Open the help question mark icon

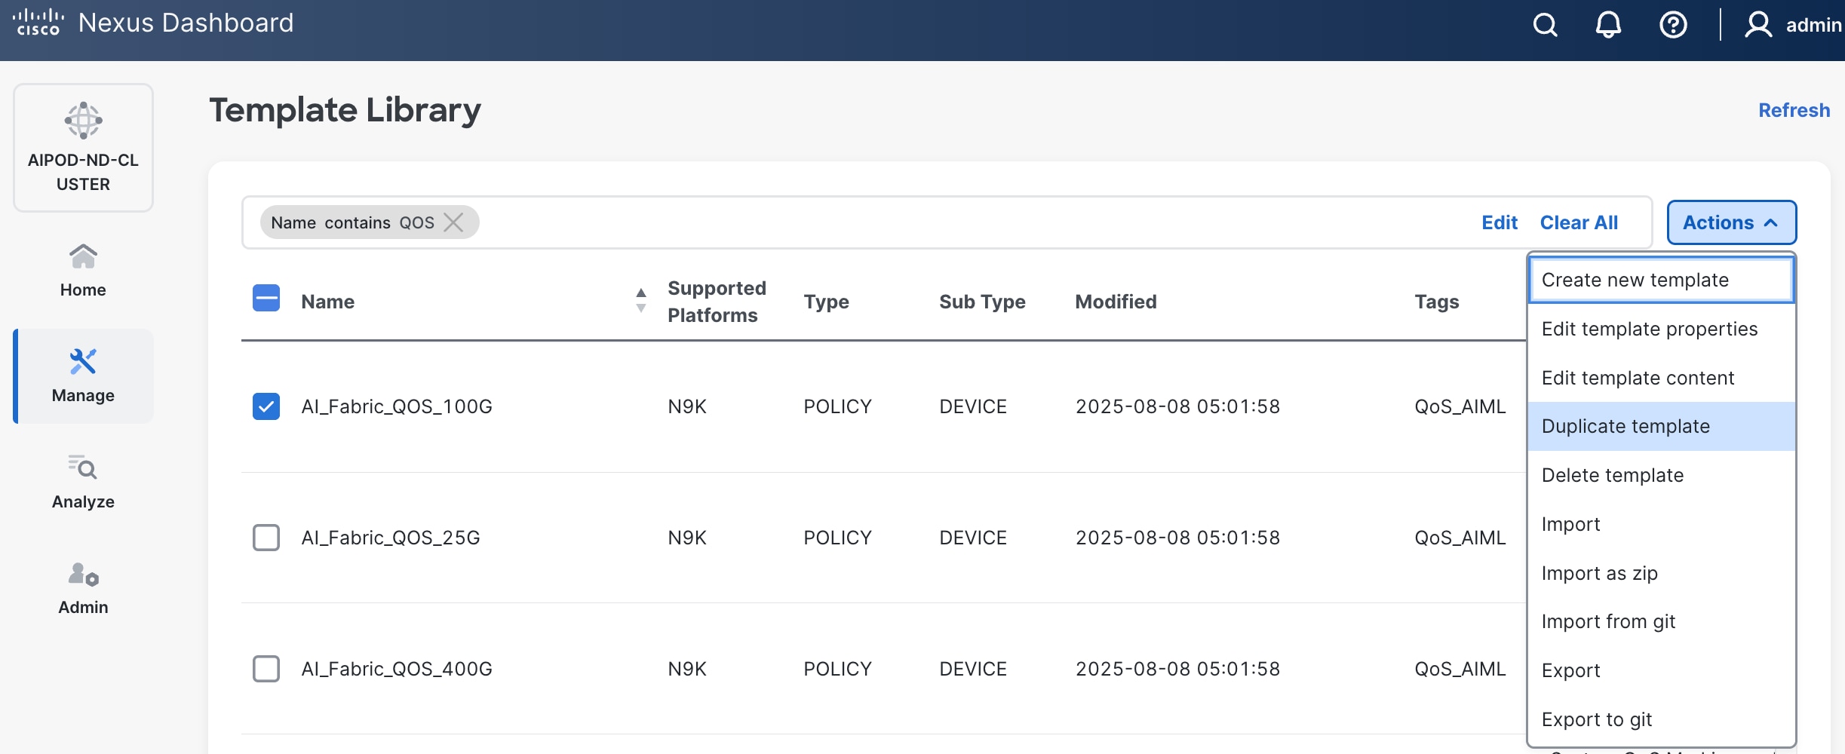click(1673, 25)
